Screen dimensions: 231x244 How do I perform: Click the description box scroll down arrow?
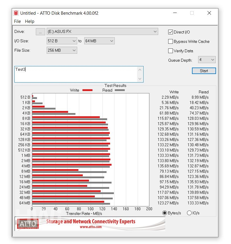point(140,79)
